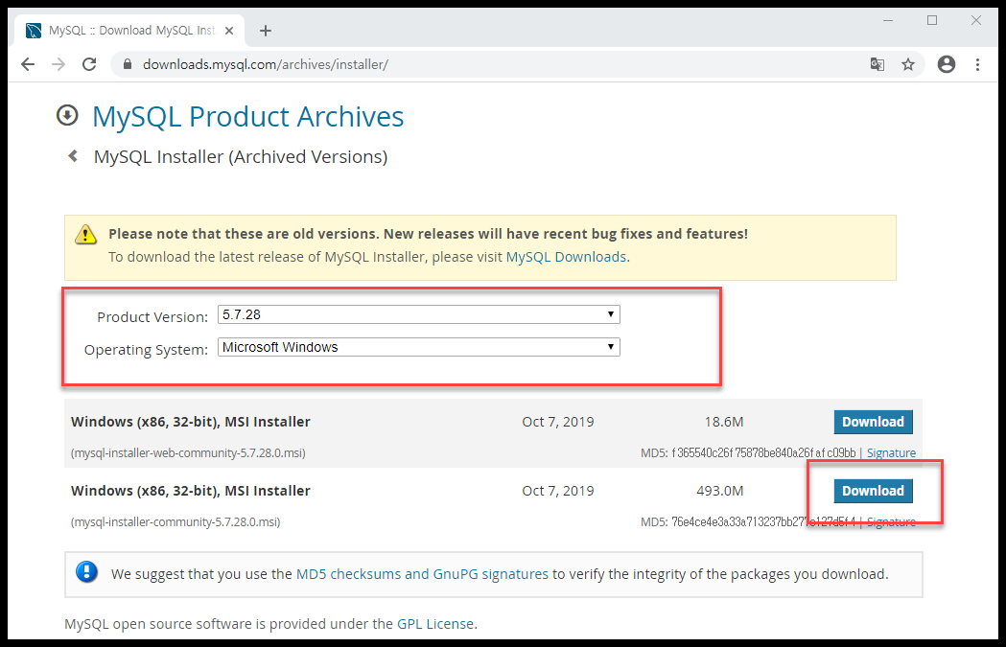The width and height of the screenshot is (1006, 647).
Task: Click the MySQL Product Archives heading
Action: 247,117
